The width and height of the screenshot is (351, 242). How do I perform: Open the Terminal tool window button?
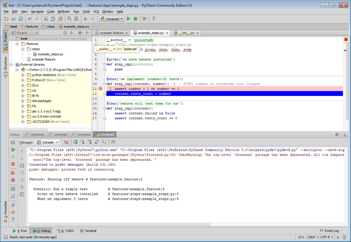click(x=88, y=231)
